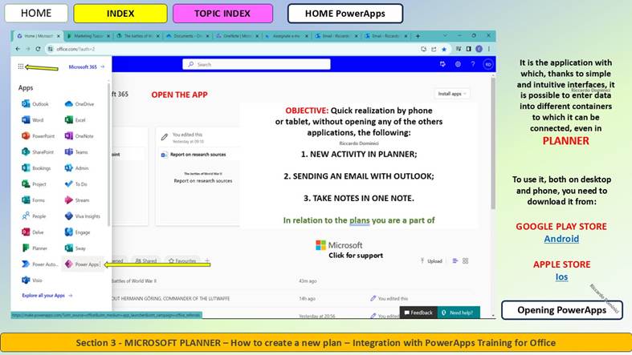Launch Word from the Apps list
The image size is (632, 355).
(x=32, y=120)
